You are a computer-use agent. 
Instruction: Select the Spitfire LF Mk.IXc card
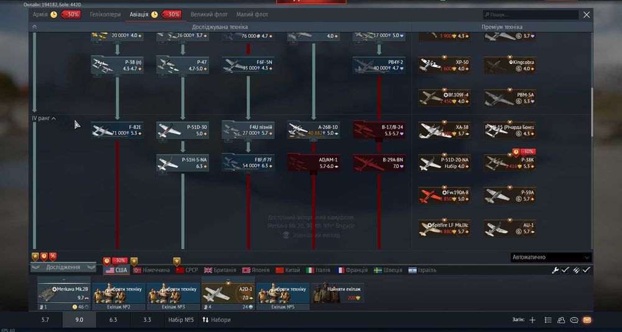coord(444,228)
